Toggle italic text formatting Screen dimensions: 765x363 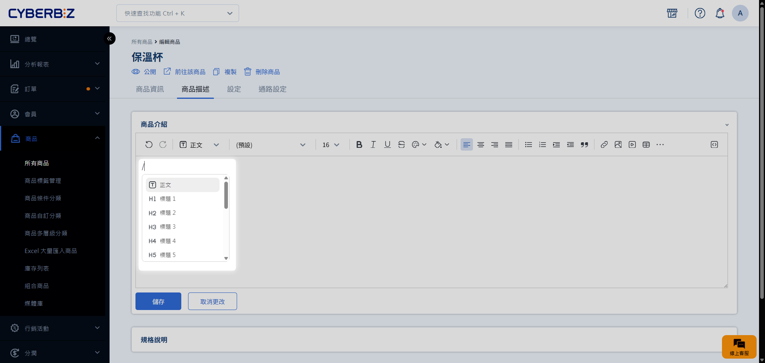tap(373, 145)
